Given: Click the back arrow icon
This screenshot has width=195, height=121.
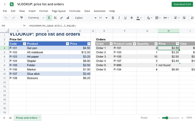Looking at the screenshot, I should 5,4.
